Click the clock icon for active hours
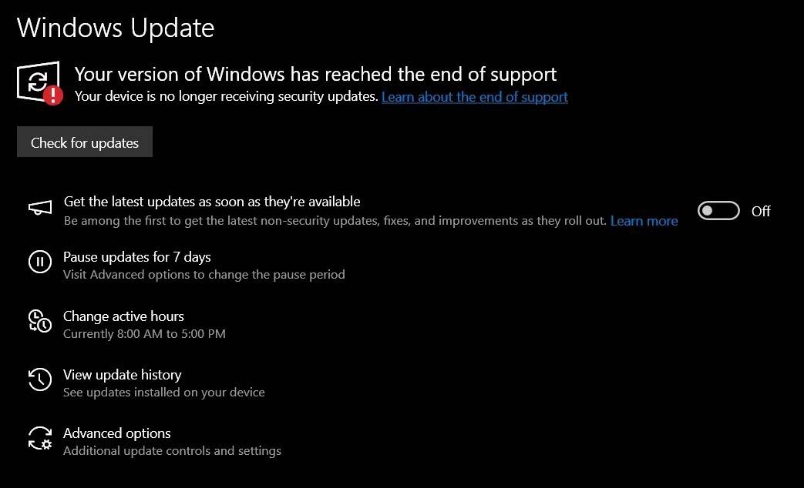The width and height of the screenshot is (804, 488). click(40, 321)
